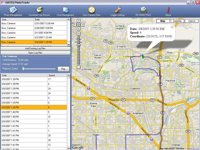The height and width of the screenshot is (150, 200).
Task: Zoom in the map with plus button
Action: point(78,34)
